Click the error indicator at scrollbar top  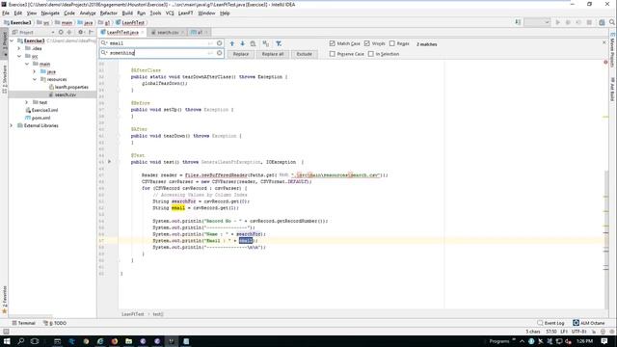click(x=605, y=62)
